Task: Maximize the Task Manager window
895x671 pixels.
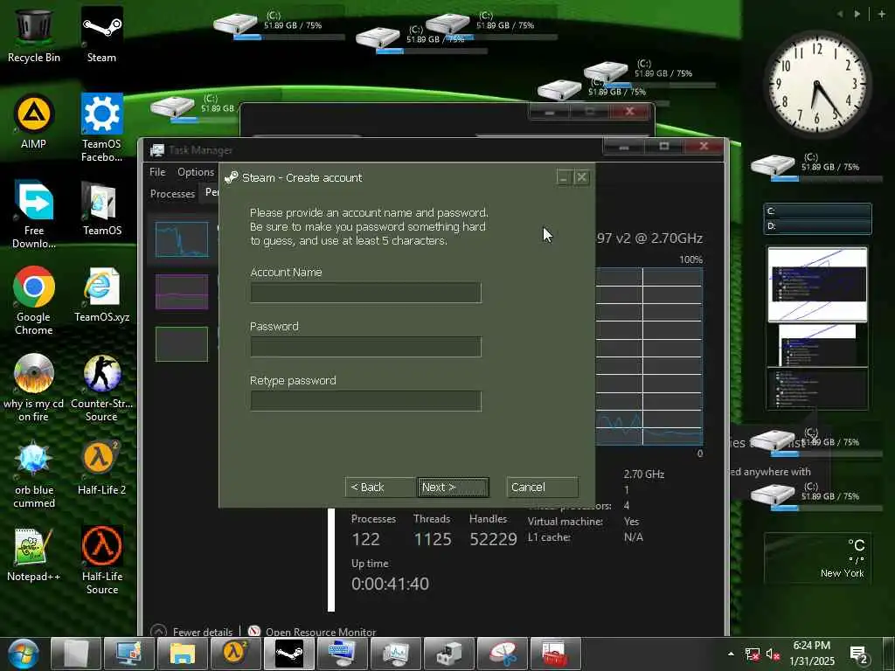Action: 664,147
